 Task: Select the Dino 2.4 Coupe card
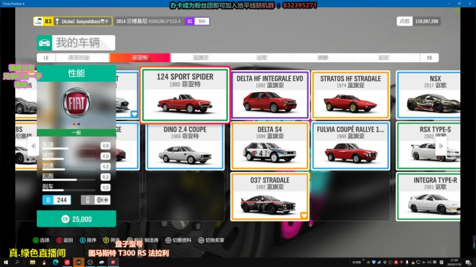[185, 146]
